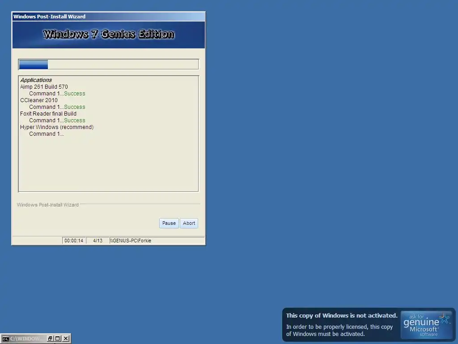
Task: Close the minimized command prompt window
Action: (66, 339)
